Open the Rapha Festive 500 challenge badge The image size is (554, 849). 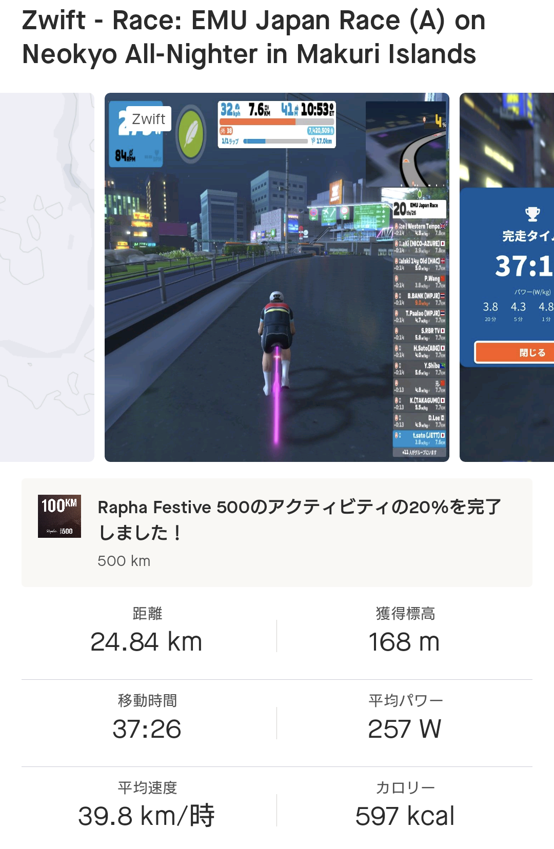pyautogui.click(x=60, y=516)
